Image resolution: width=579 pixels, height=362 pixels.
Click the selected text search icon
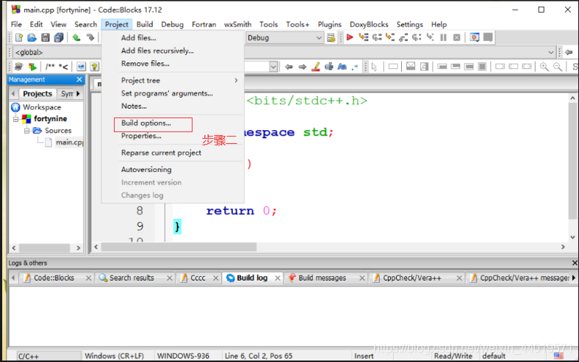(328, 67)
